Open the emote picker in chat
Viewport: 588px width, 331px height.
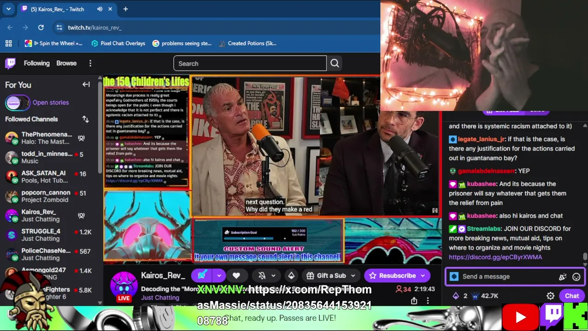(577, 277)
